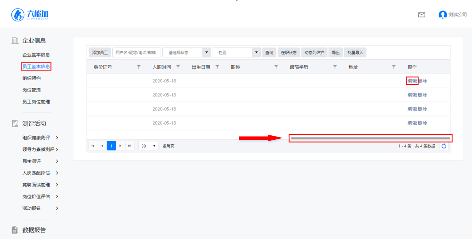
Task: Open the 性别 gender dropdown
Action: (x=236, y=53)
